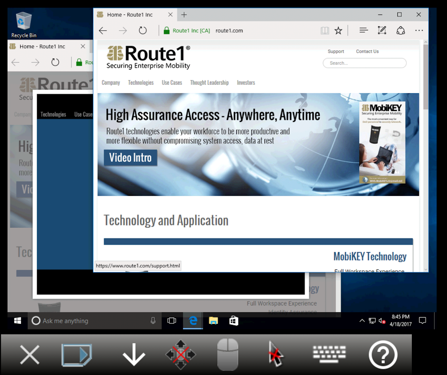Close the front Home - Route1 Inc tab
This screenshot has width=447, height=375.
170,15
